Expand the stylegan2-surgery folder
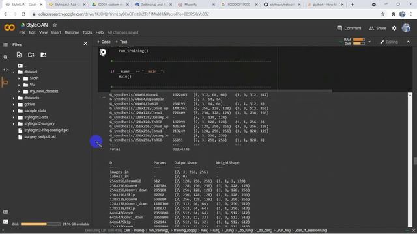Screen dimensions: 417x234 click(14, 124)
